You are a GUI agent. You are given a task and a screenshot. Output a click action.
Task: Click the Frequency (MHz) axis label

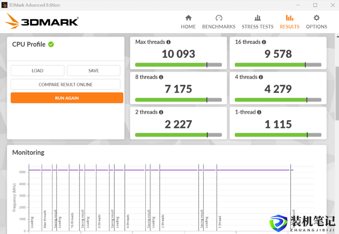[x=14, y=197]
